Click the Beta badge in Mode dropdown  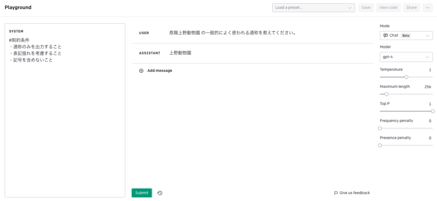(x=406, y=36)
